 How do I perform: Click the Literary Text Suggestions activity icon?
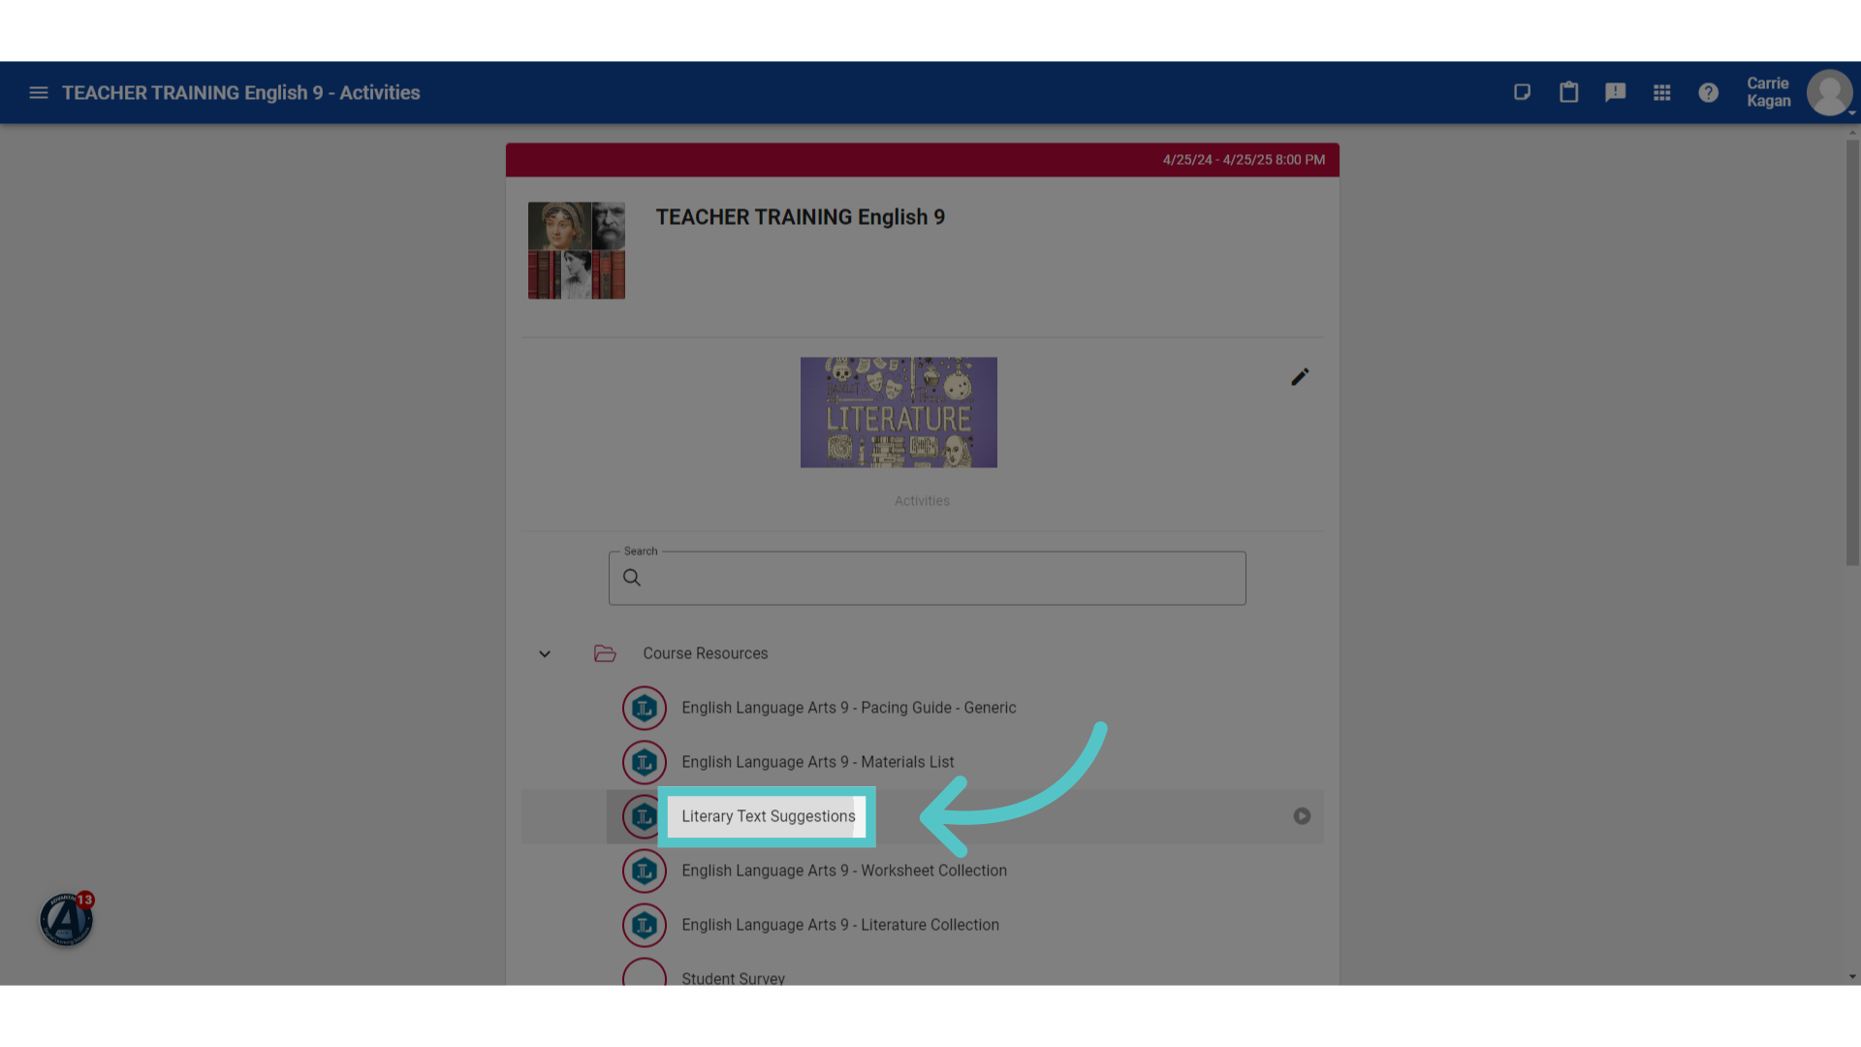click(x=642, y=817)
